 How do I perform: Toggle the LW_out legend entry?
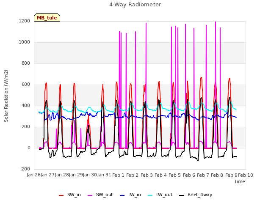coord(160,195)
